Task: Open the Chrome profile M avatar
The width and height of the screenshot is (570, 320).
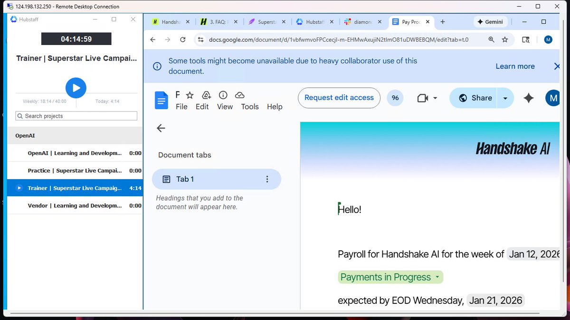Action: point(549,40)
